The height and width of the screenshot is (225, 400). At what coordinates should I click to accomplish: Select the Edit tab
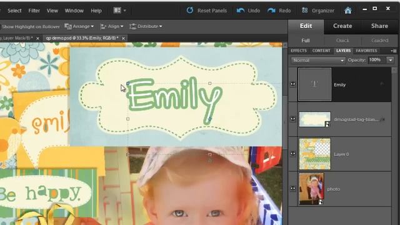306,26
